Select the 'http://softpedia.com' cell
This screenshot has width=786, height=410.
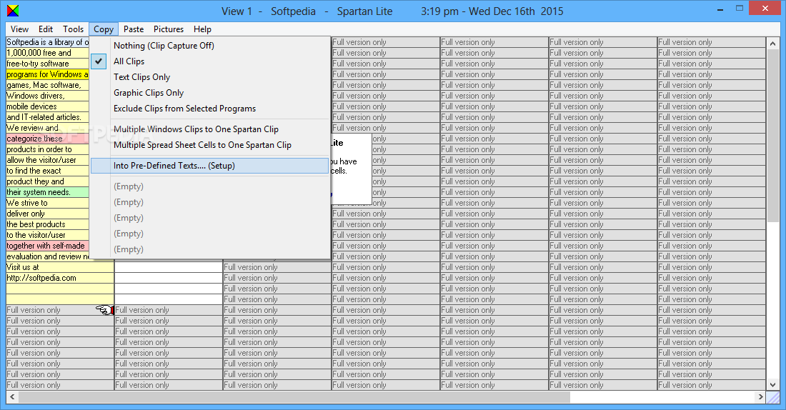(x=60, y=278)
